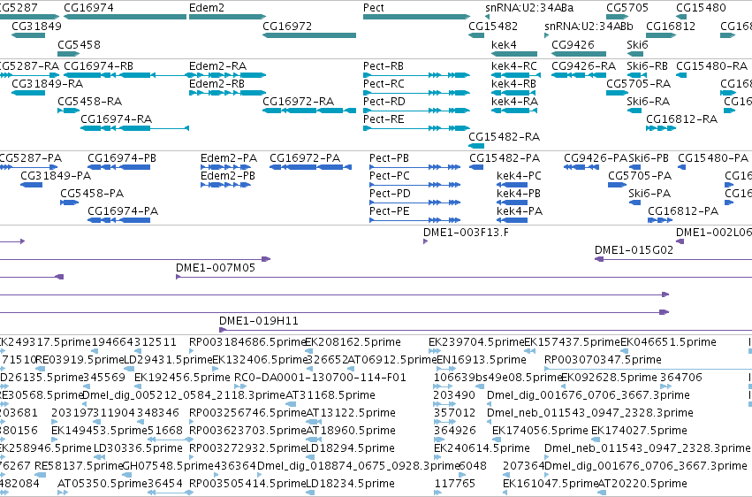This screenshot has width=752, height=497.
Task: Click the CG5458-RA transcript label
Action: [89, 101]
